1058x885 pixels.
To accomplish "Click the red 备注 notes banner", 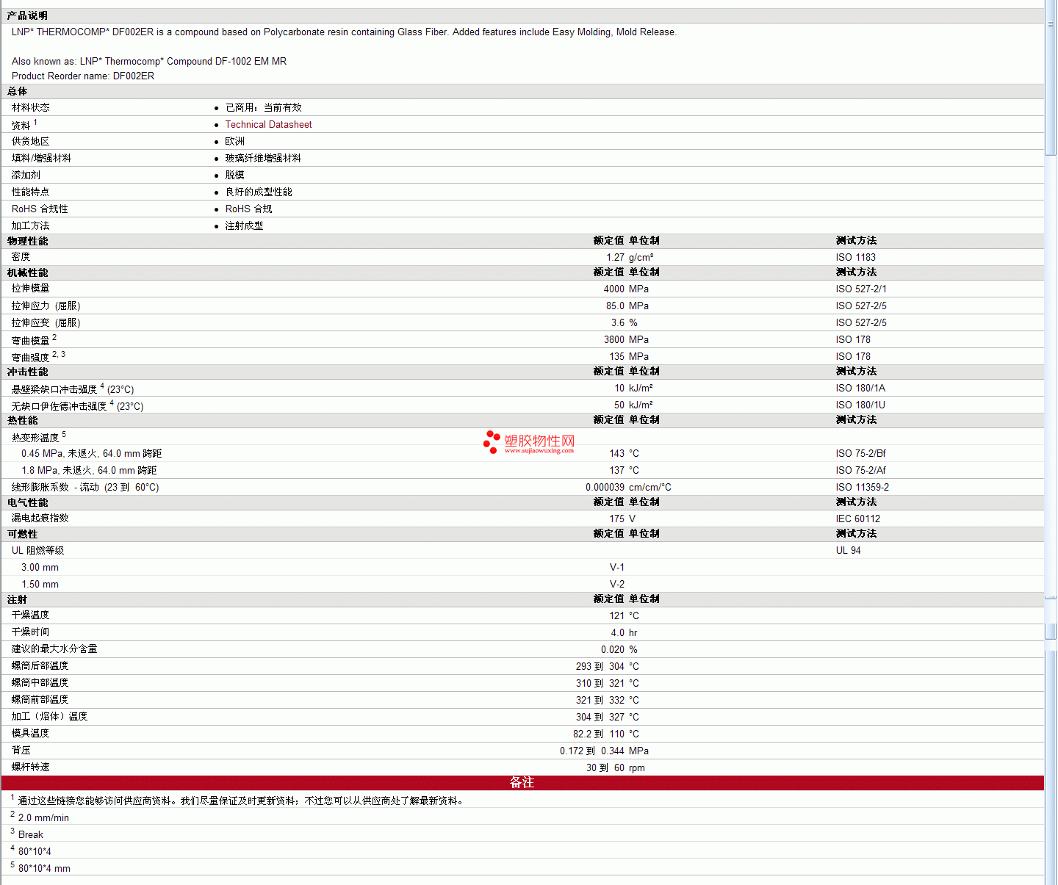I will click(522, 783).
